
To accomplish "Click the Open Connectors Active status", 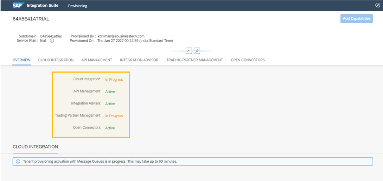I will coord(110,128).
